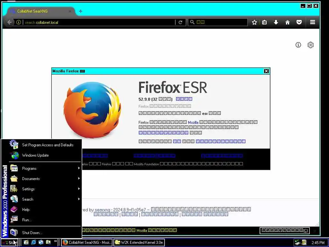Open Help from the Start menu

[x=45, y=210]
